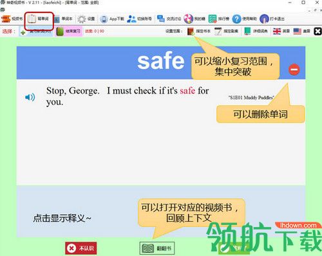The height and width of the screenshot is (256, 322).
Task: Open the 视频书 video book module
Action: 12,19
